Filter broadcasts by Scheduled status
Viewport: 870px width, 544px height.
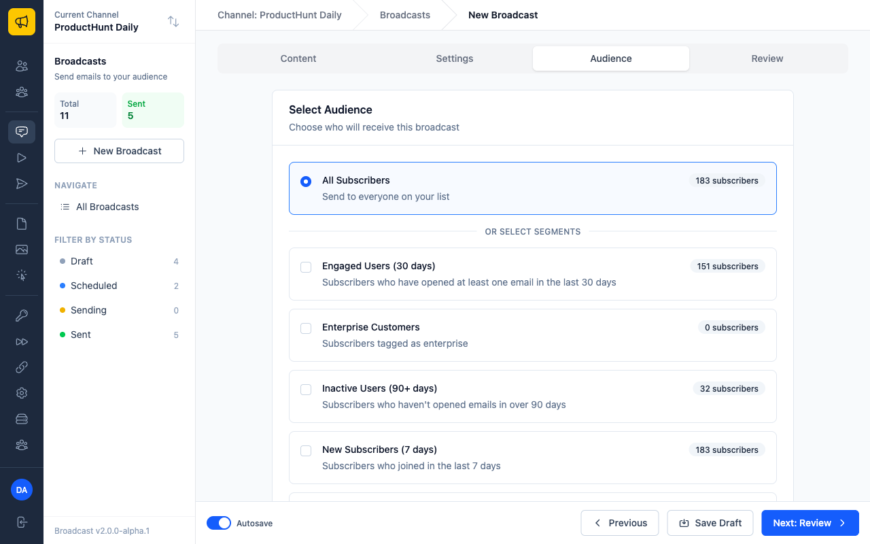point(119,286)
